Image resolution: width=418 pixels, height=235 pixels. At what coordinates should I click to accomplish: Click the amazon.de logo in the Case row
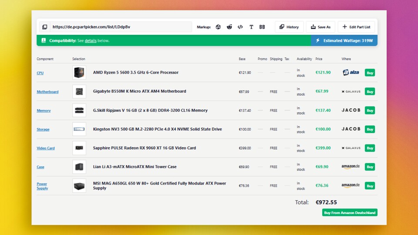pos(351,167)
